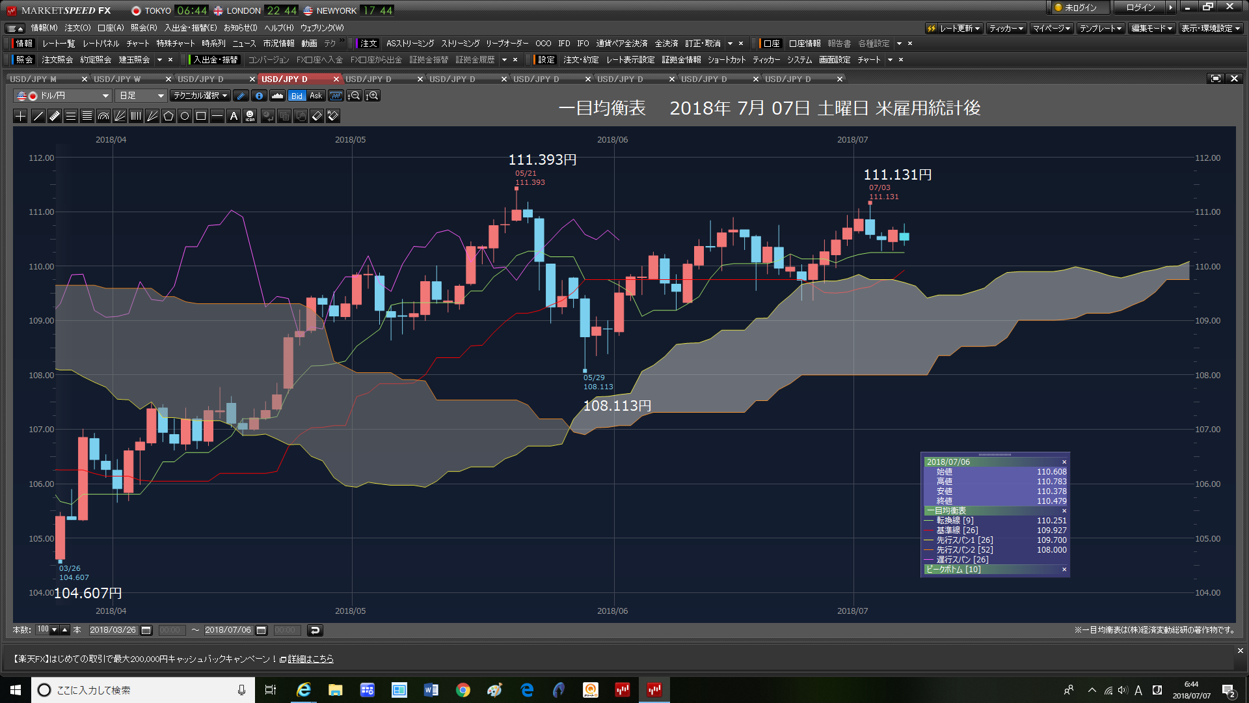Remove the ピークボトム indicator from legend
Screen dimensions: 1249x703
click(1064, 570)
